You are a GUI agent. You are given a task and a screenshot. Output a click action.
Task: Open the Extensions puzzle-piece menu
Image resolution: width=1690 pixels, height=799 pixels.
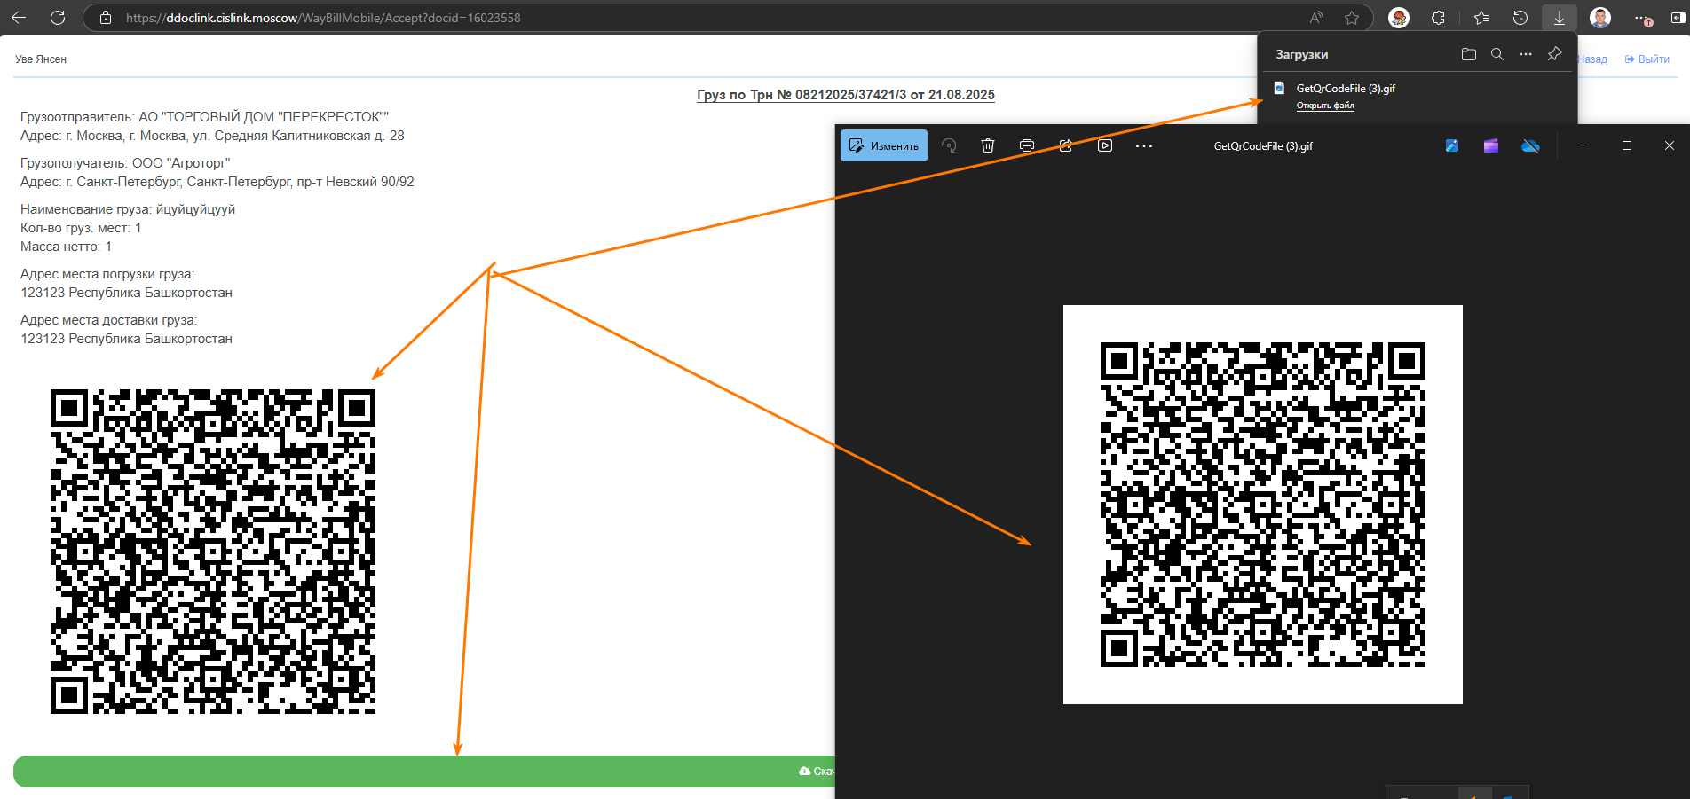[1438, 18]
